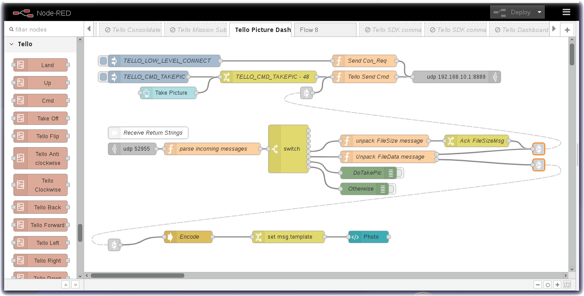The width and height of the screenshot is (584, 296).
Task: Add a new flow tab with plus
Action: pos(567,30)
